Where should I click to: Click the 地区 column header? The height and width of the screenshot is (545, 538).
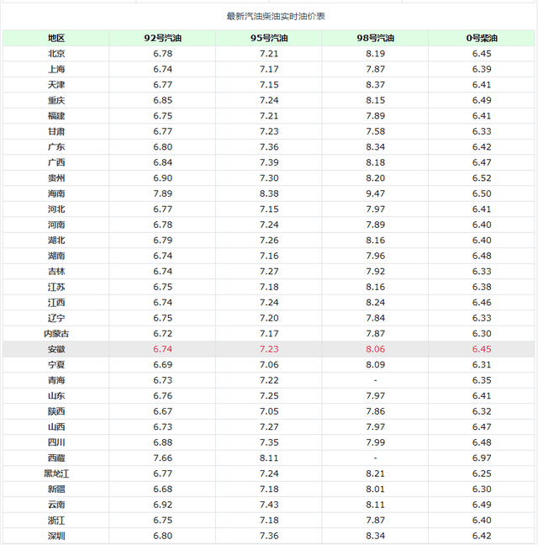[x=56, y=38]
